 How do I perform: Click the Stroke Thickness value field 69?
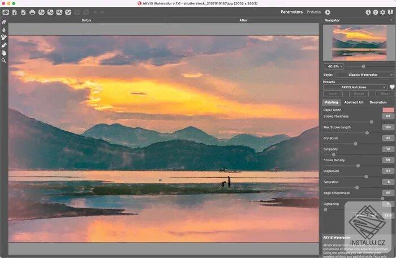click(x=388, y=116)
